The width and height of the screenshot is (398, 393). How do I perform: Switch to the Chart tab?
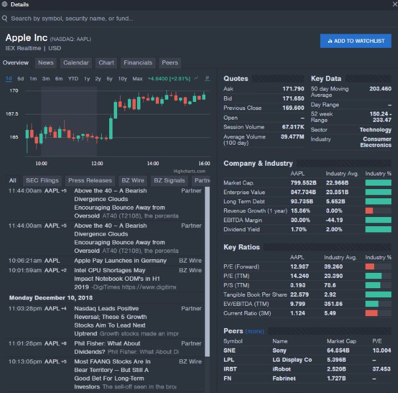(x=106, y=63)
